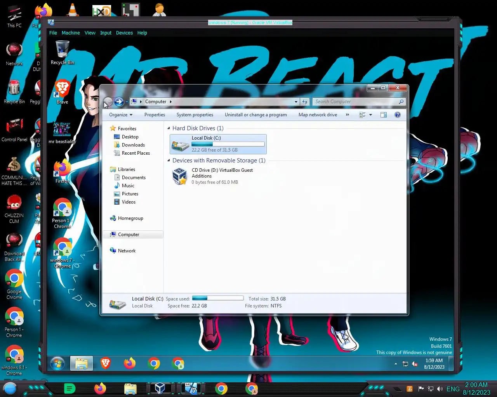Screen dimensions: 497x397
Task: Collapse Devices with Removable Storage group
Action: (x=169, y=161)
